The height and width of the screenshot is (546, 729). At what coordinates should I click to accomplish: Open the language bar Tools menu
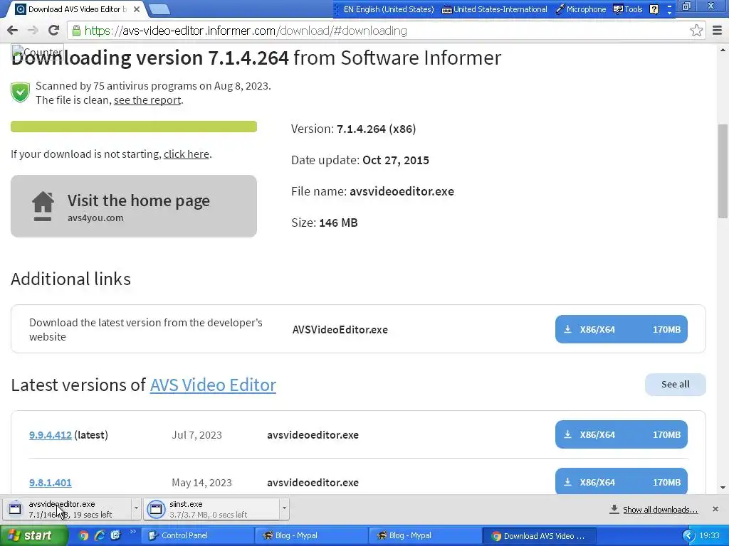tap(628, 9)
